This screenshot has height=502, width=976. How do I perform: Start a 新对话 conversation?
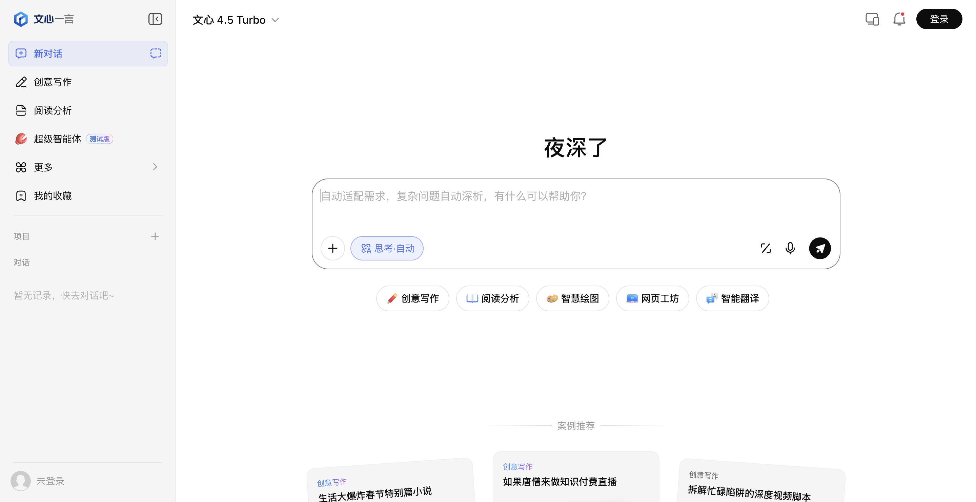[48, 54]
